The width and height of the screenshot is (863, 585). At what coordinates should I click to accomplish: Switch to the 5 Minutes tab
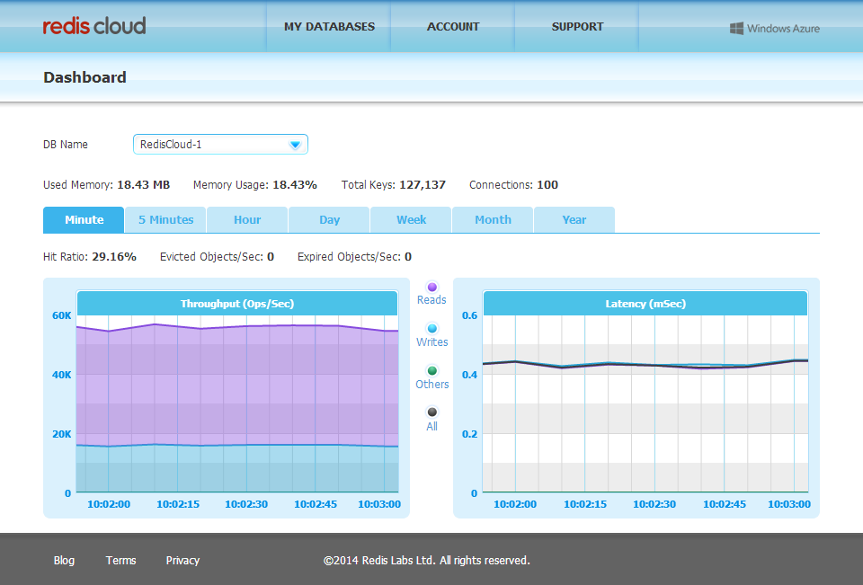pos(165,219)
